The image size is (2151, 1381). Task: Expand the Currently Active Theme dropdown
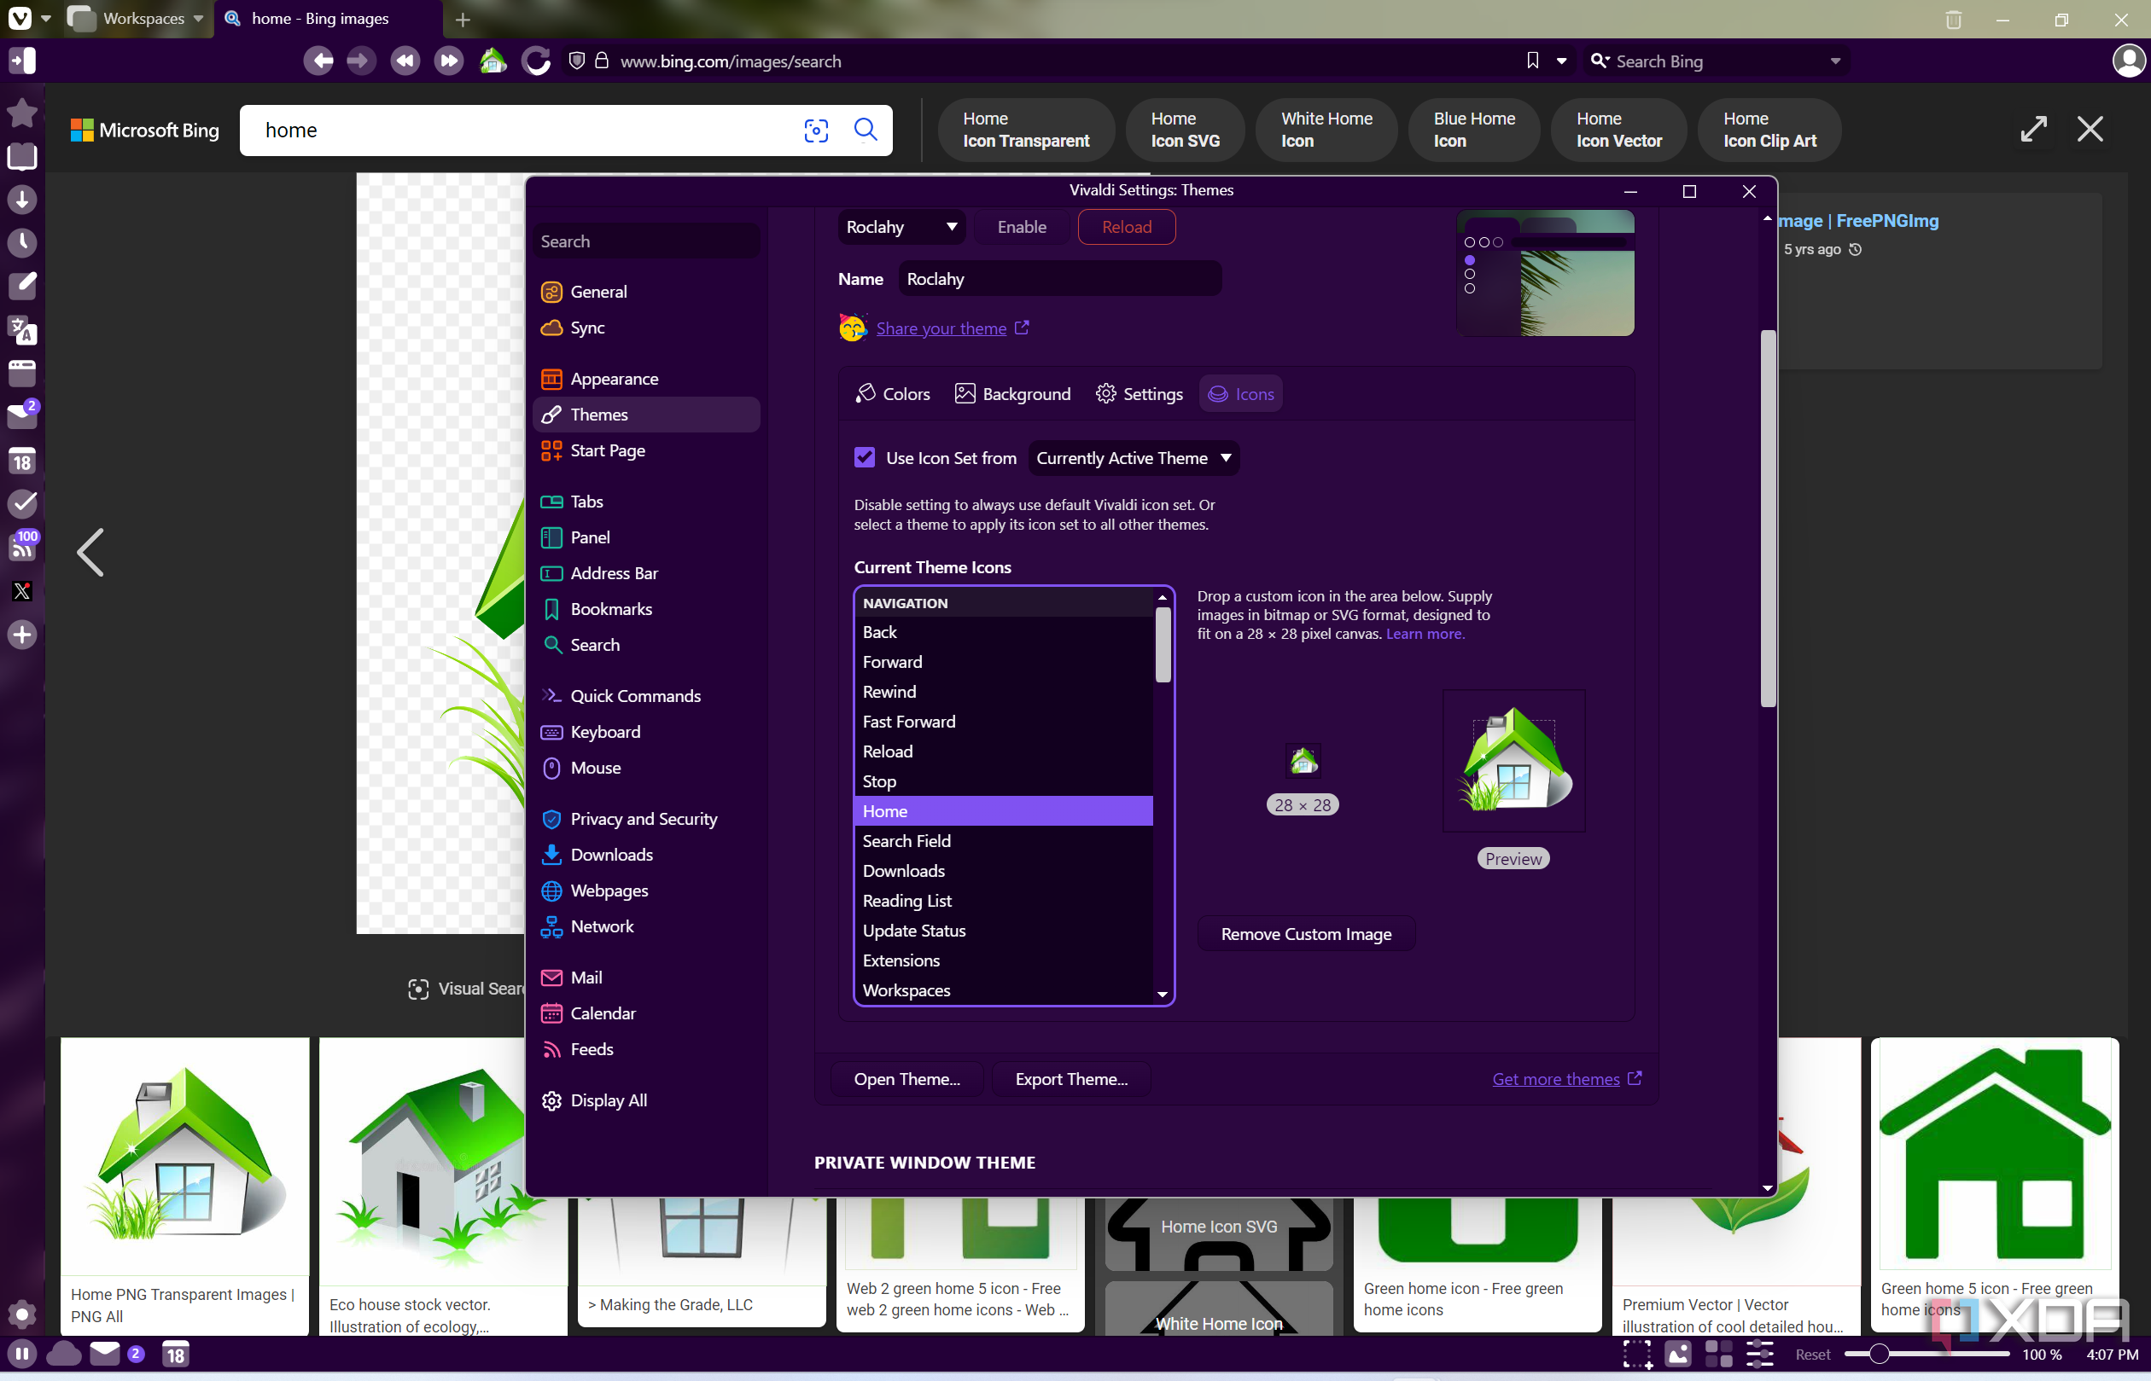1134,458
